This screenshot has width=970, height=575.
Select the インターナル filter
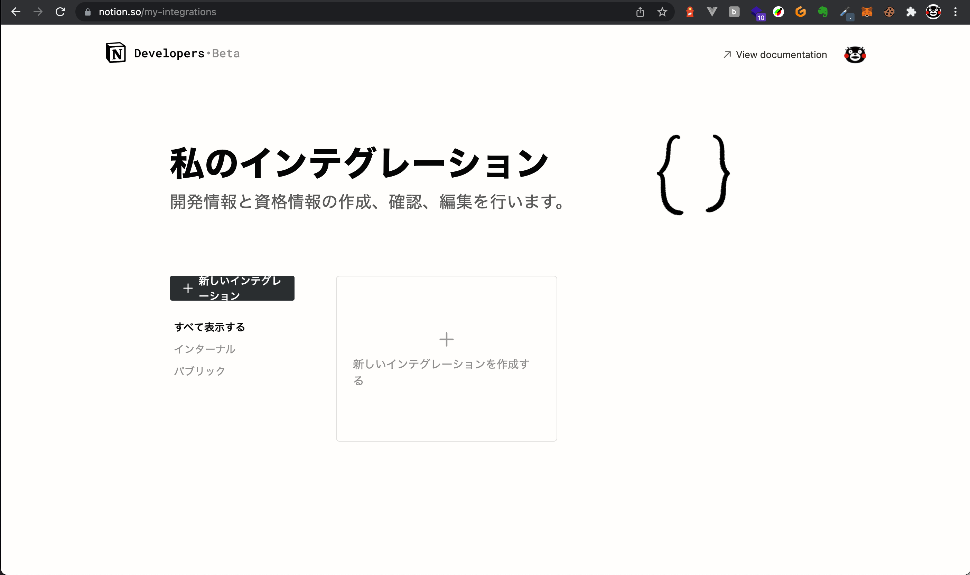click(205, 349)
